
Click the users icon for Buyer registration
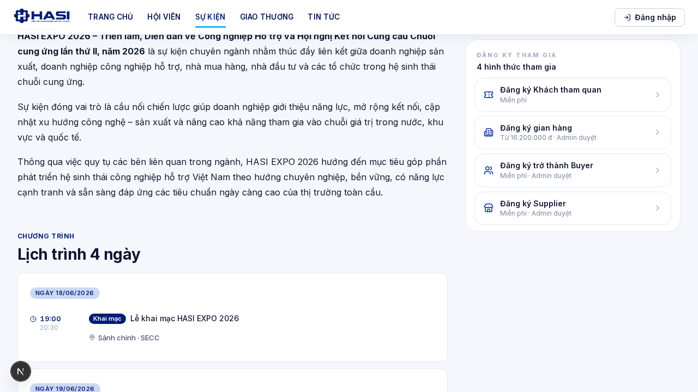489,170
